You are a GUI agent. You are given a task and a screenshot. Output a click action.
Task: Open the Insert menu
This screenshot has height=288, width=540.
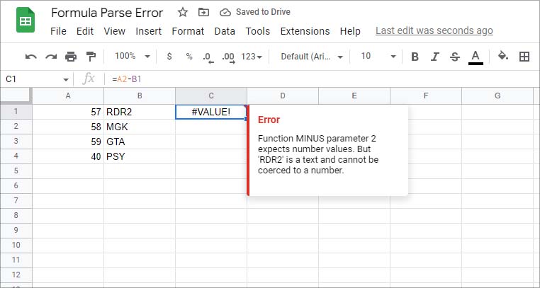coord(148,31)
